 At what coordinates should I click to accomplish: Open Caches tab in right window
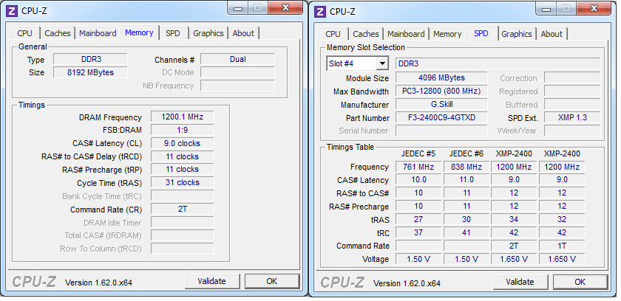[x=365, y=34]
